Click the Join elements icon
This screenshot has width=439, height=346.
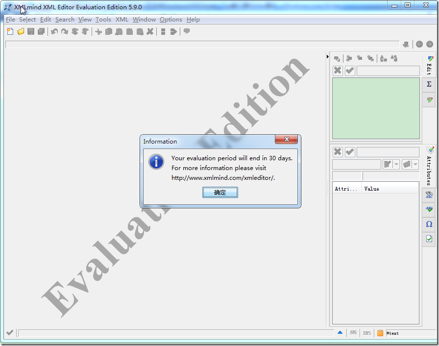[x=173, y=32]
